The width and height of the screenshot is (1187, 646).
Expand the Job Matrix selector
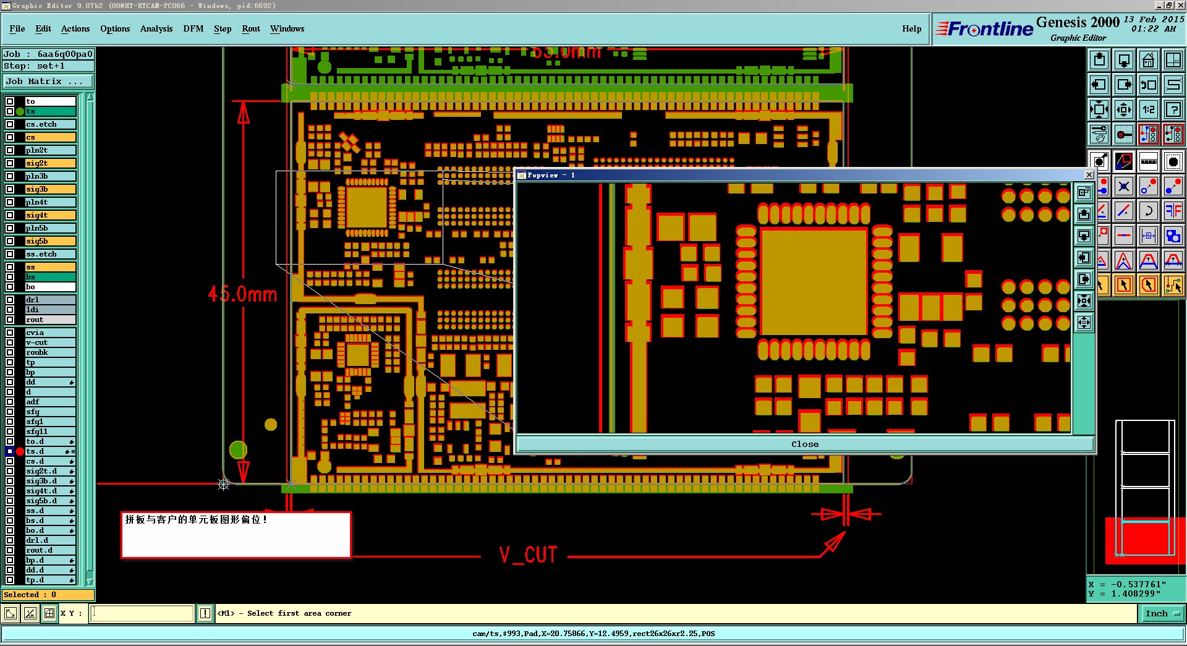pyautogui.click(x=48, y=81)
